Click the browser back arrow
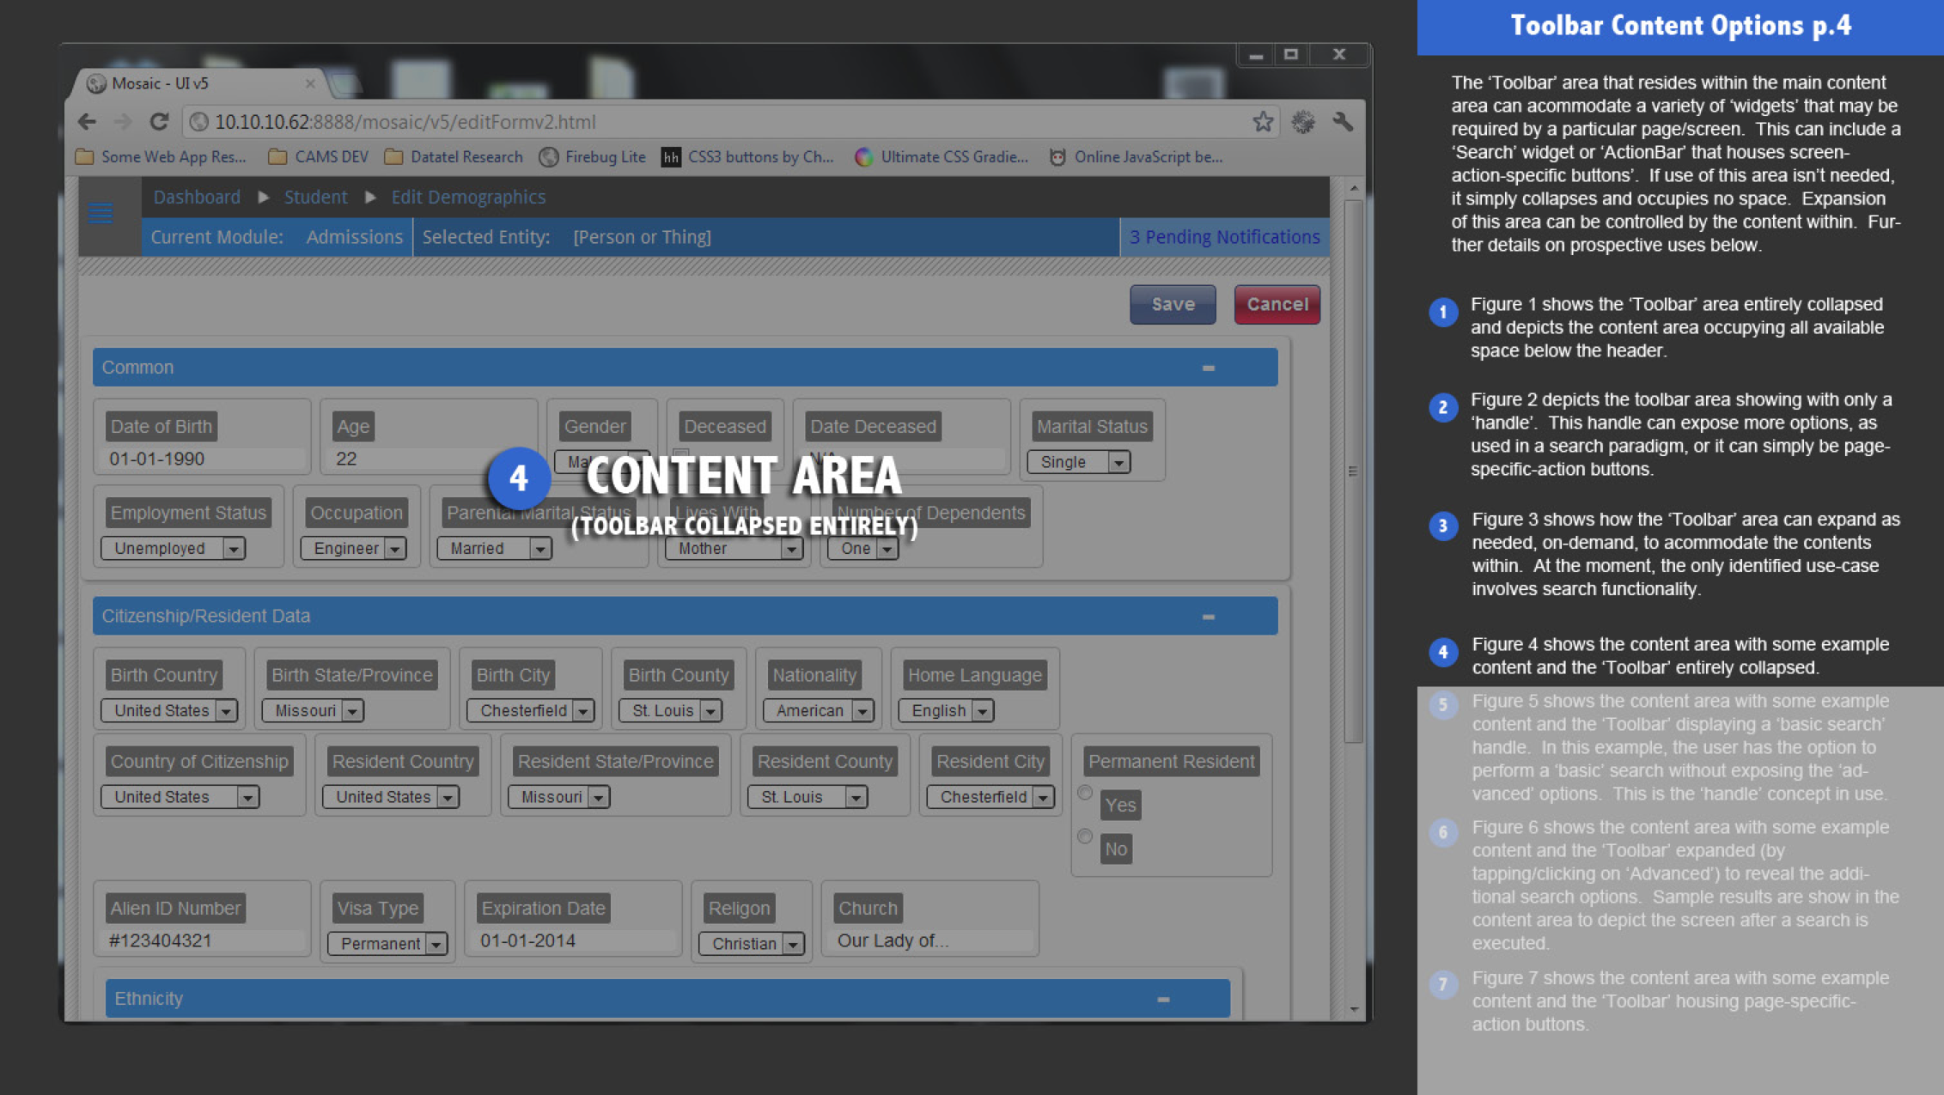The width and height of the screenshot is (1944, 1095). (87, 122)
